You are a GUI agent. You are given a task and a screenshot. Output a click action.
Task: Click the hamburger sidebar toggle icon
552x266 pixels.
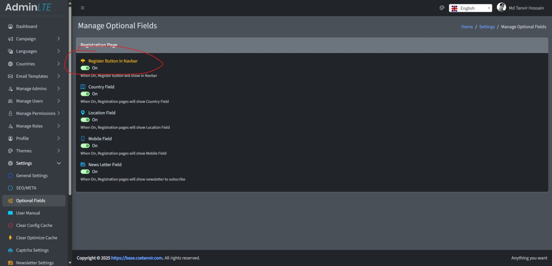pos(82,8)
